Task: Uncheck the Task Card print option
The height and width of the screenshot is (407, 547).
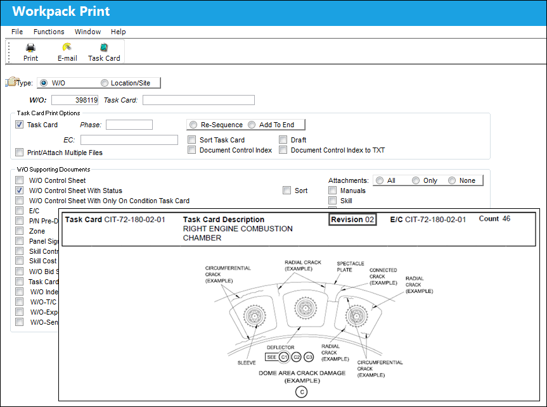Action: [x=20, y=125]
